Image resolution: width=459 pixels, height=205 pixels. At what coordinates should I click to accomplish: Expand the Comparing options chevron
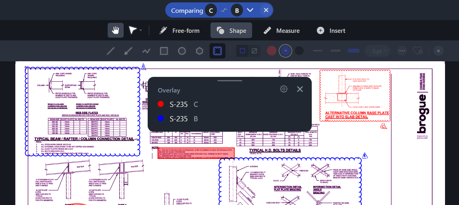click(x=250, y=10)
